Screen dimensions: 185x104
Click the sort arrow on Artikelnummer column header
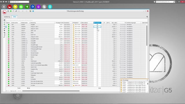[29, 23]
